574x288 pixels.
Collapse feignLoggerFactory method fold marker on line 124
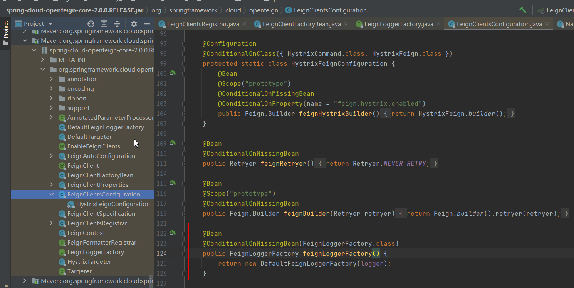pyautogui.click(x=184, y=253)
